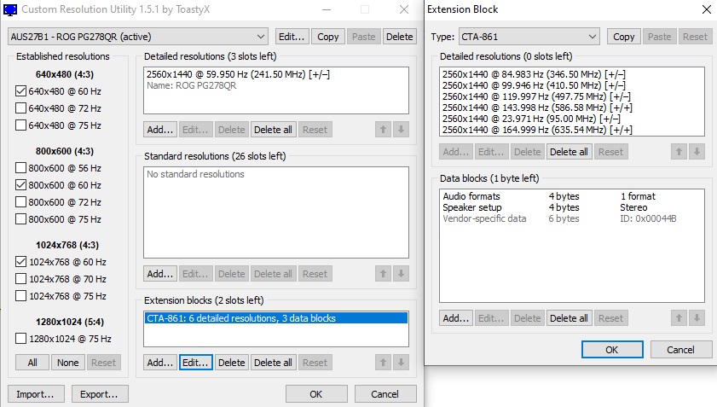Click Edit... button under Extension blocks

click(195, 363)
